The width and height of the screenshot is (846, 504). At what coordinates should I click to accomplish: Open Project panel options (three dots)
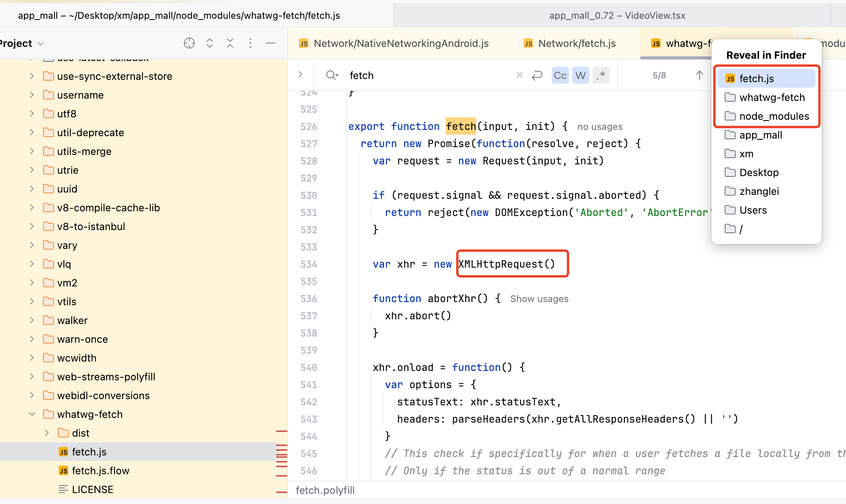(250, 43)
